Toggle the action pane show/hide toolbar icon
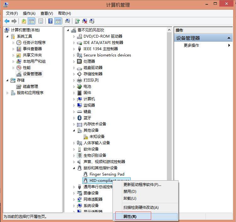236x222 pixels. pos(58,21)
